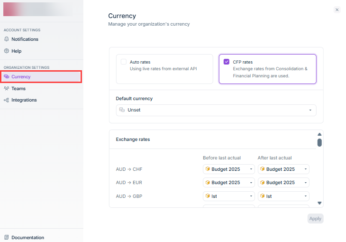This screenshot has width=346, height=242.
Task: Click the Teams people icon
Action: (7, 88)
